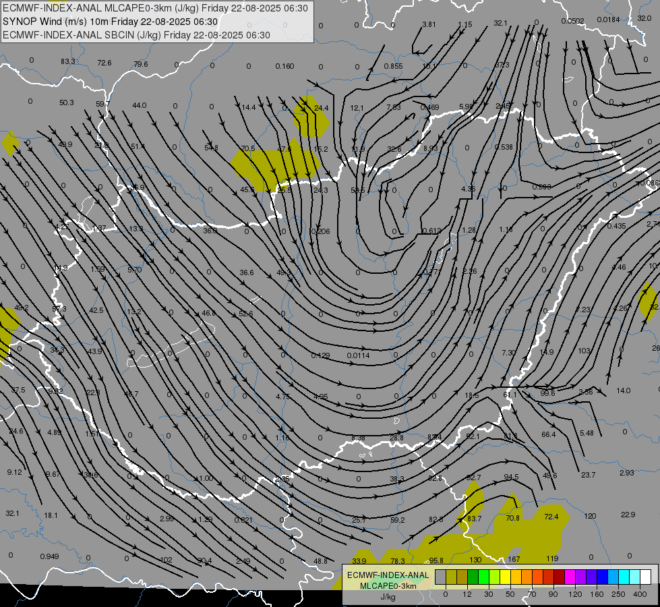The width and height of the screenshot is (660, 607).
Task: Click the legend tick label 160
Action: tap(597, 594)
